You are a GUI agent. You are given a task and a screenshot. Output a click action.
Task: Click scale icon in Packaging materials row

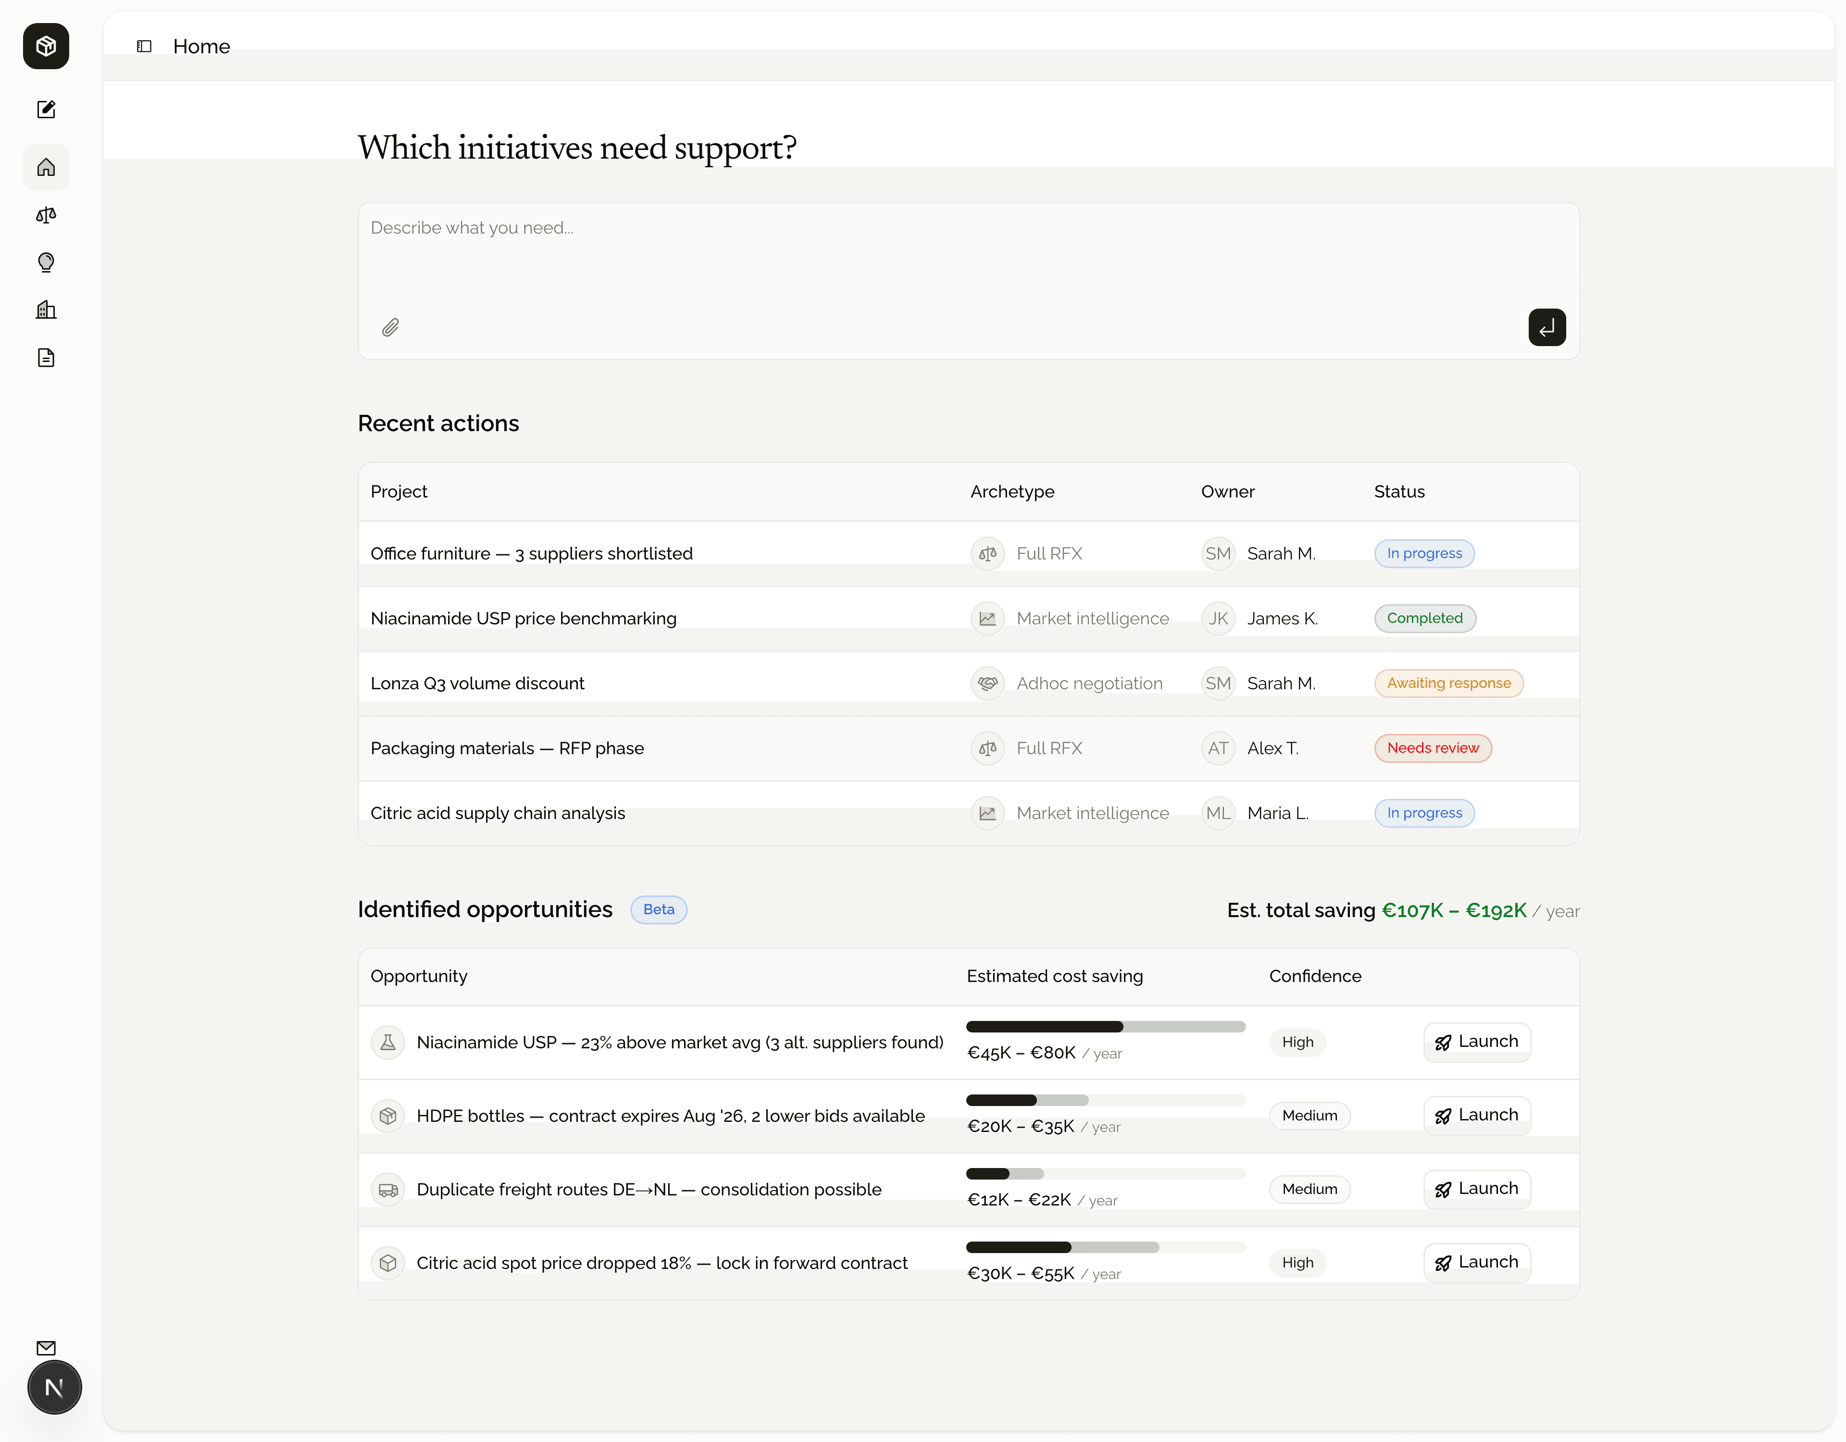click(987, 748)
